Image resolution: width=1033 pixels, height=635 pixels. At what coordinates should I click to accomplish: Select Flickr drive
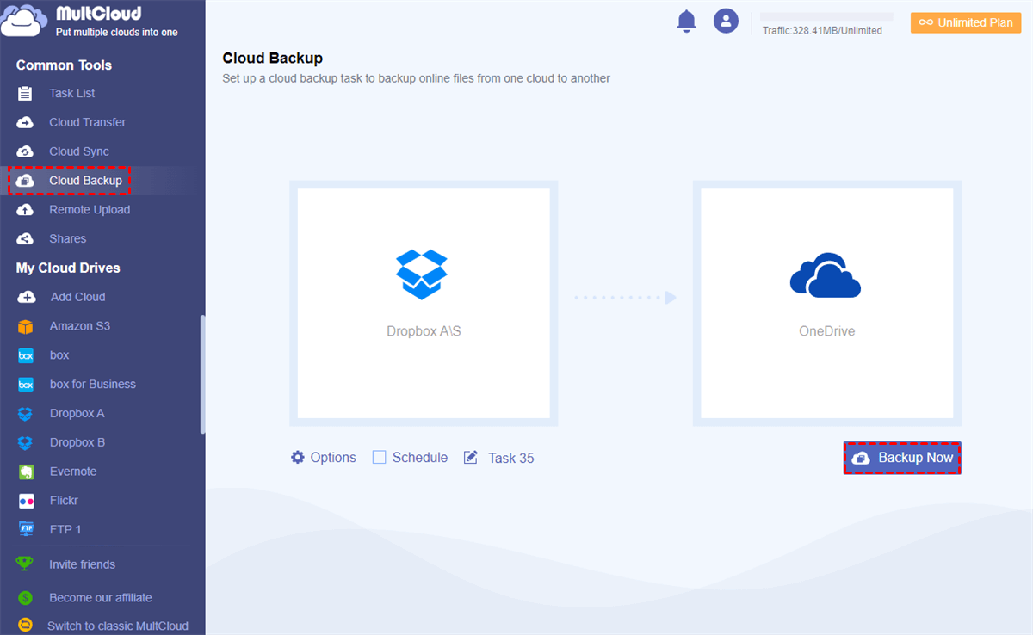click(65, 501)
